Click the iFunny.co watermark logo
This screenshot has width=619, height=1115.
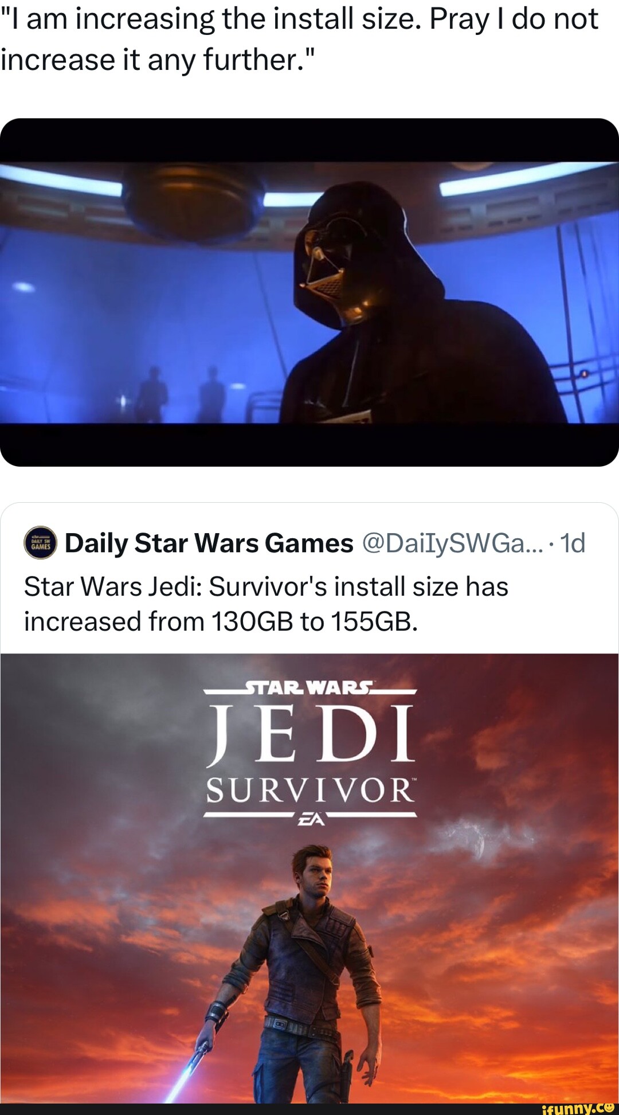click(x=578, y=1108)
